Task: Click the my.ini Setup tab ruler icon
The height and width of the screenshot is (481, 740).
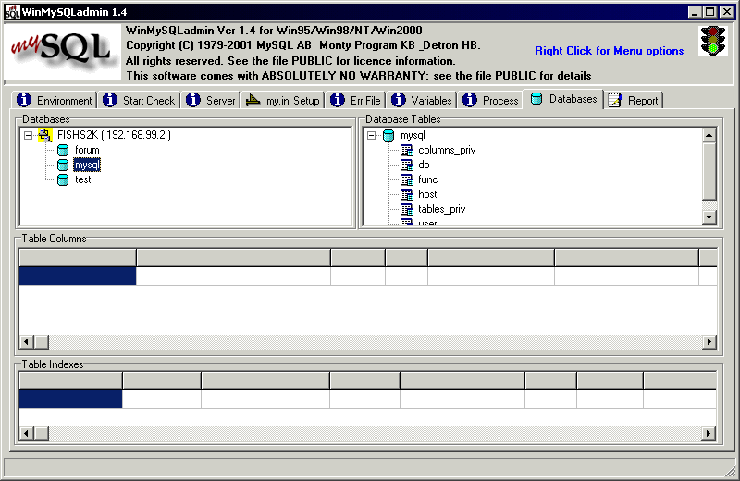Action: pyautogui.click(x=253, y=100)
